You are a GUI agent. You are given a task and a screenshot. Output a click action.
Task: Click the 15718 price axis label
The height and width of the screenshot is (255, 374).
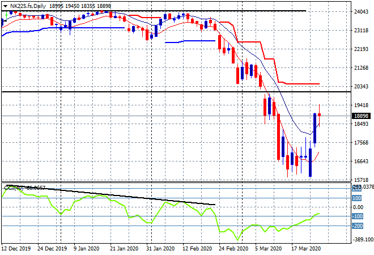coord(361,180)
